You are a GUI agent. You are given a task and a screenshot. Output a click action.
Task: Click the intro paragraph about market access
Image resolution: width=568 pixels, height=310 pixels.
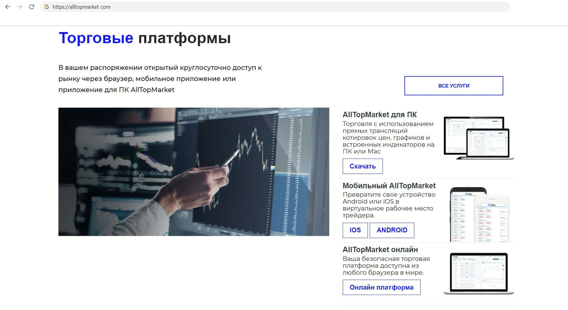pyautogui.click(x=160, y=79)
